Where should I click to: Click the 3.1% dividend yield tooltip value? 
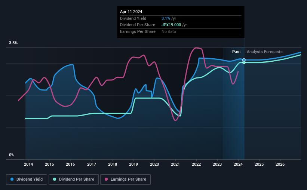click(x=166, y=18)
